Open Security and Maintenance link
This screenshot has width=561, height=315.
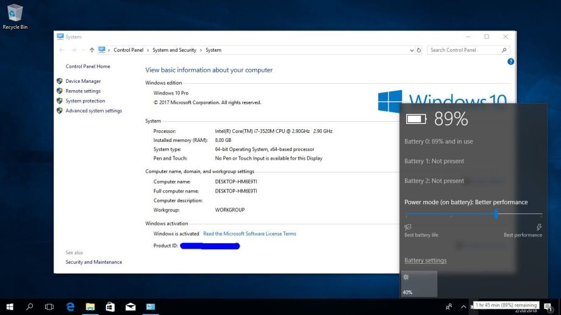[94, 262]
